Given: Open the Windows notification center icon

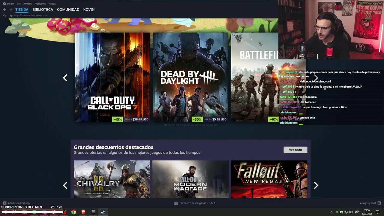Looking at the screenshot, I should (x=377, y=212).
